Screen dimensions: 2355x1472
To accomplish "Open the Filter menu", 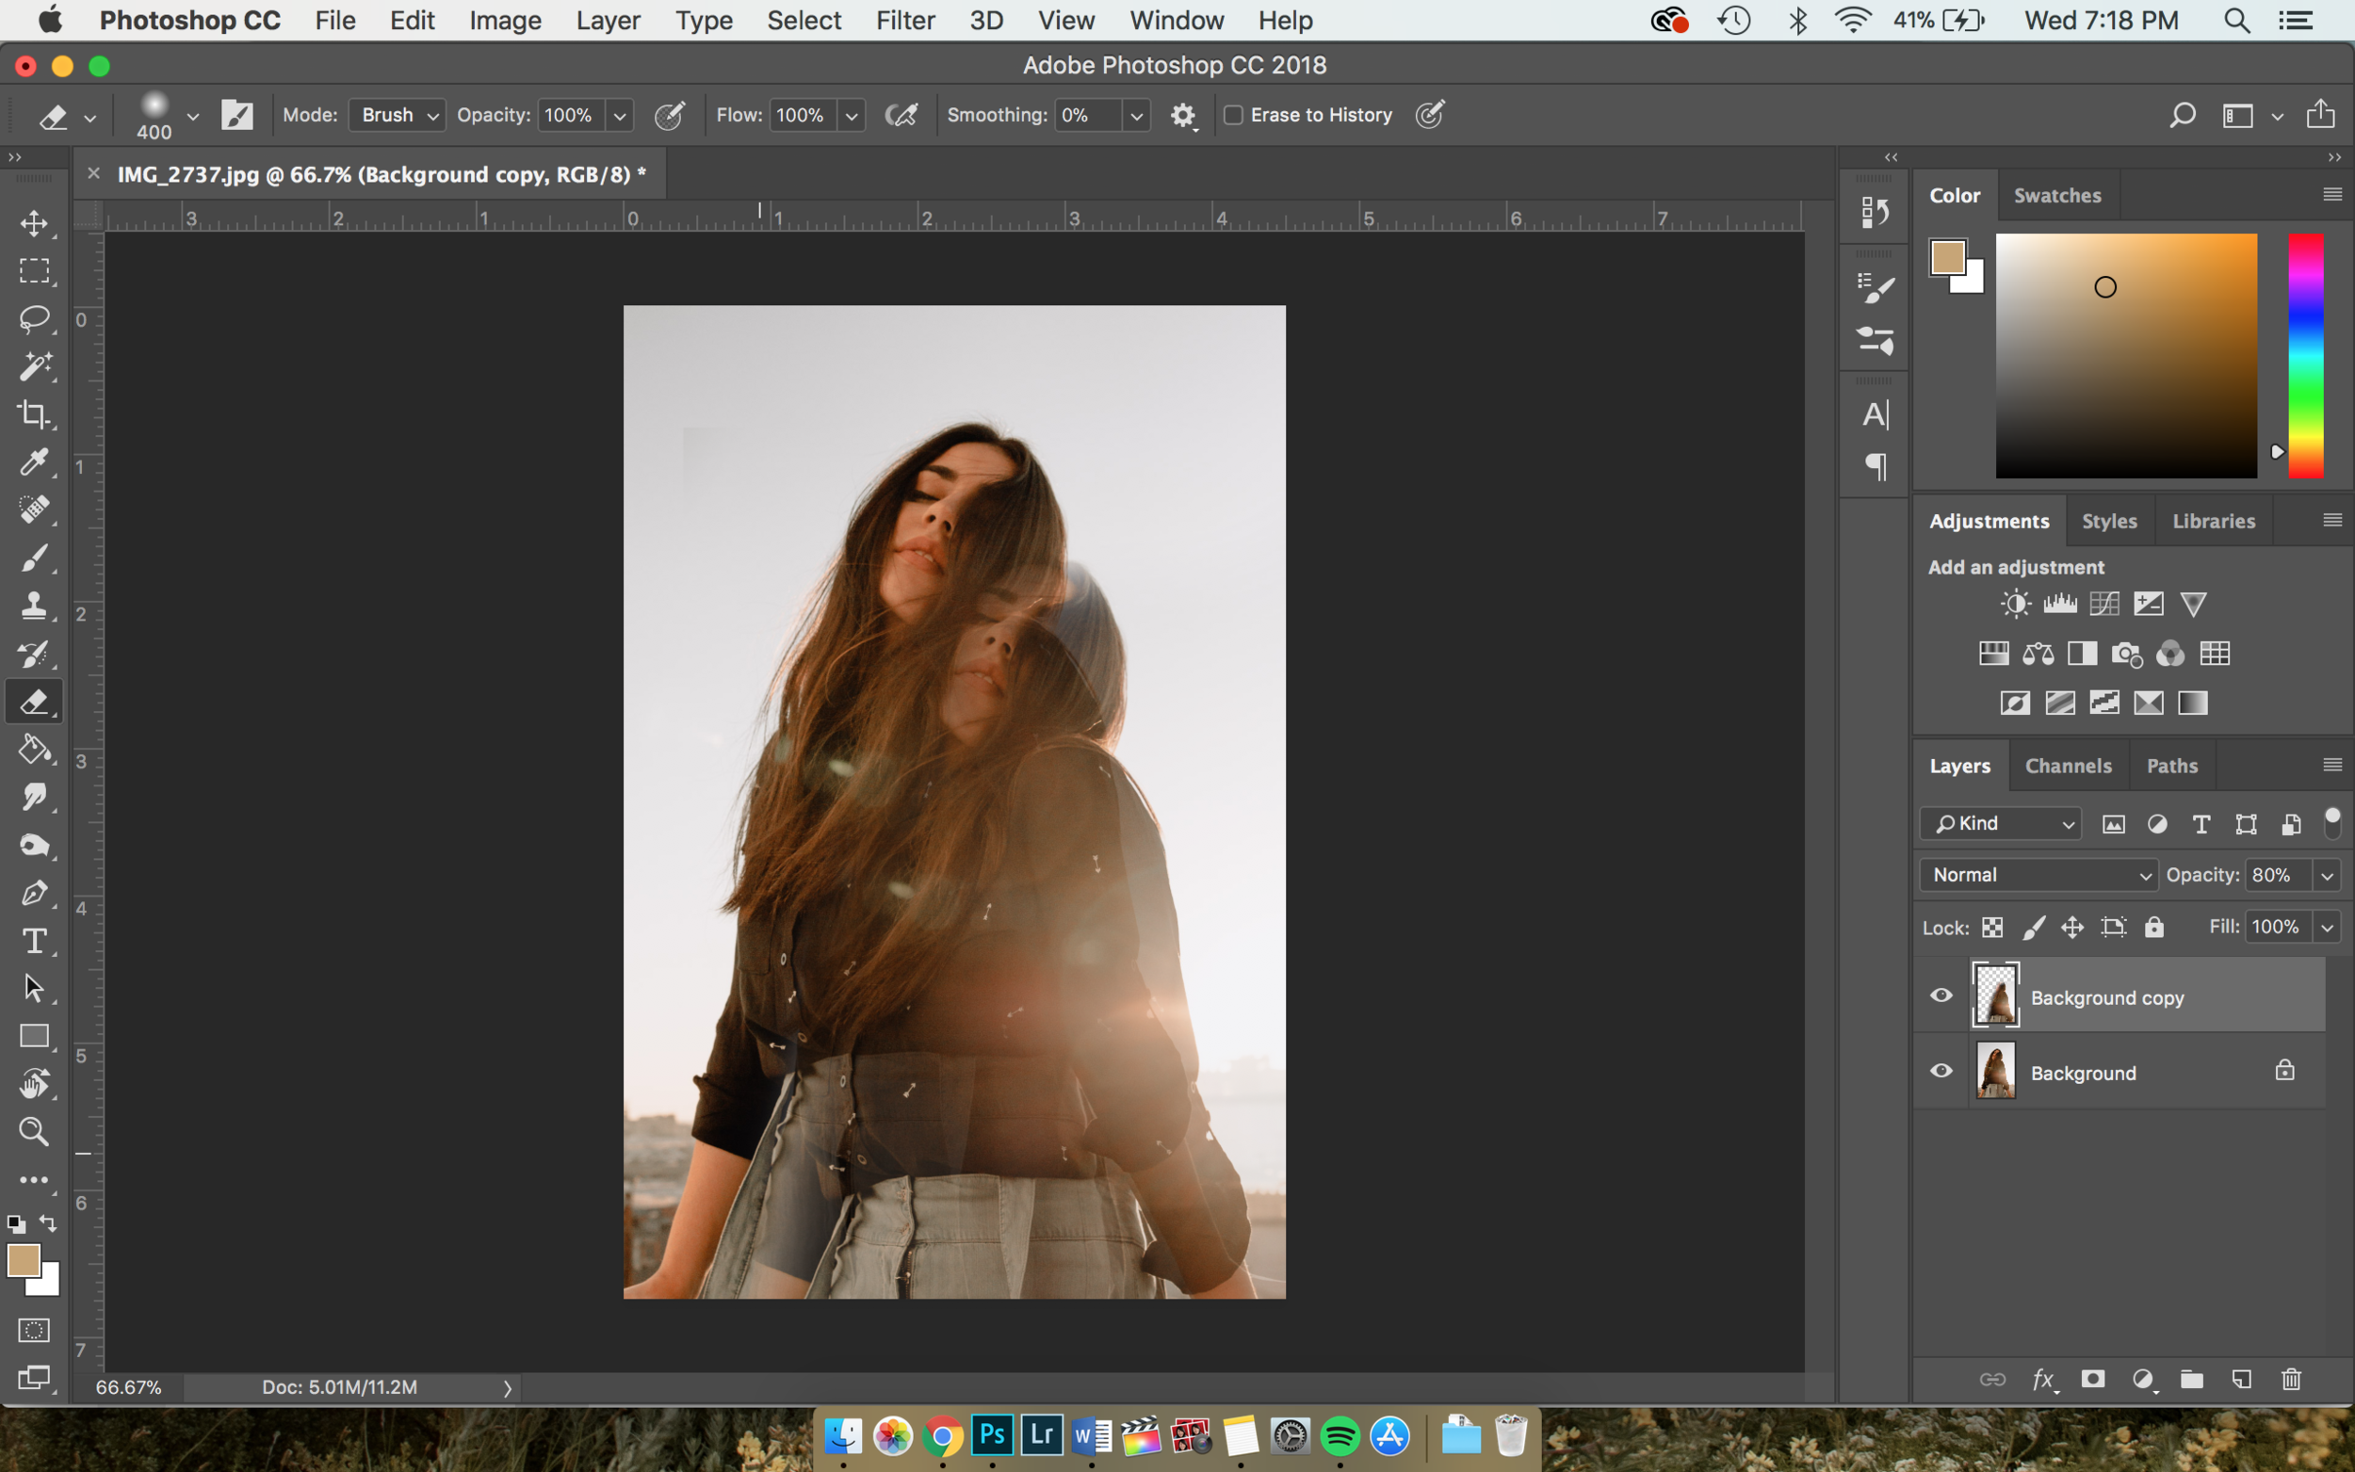I will pyautogui.click(x=904, y=21).
